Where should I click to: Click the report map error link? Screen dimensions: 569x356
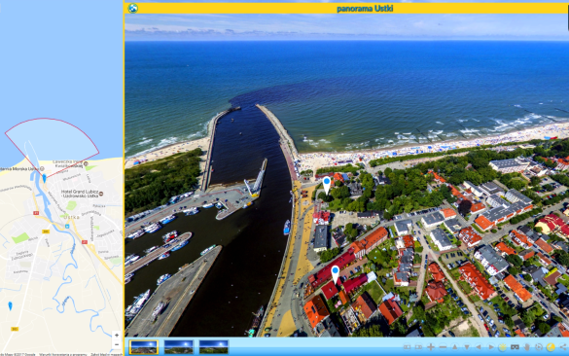[107, 354]
